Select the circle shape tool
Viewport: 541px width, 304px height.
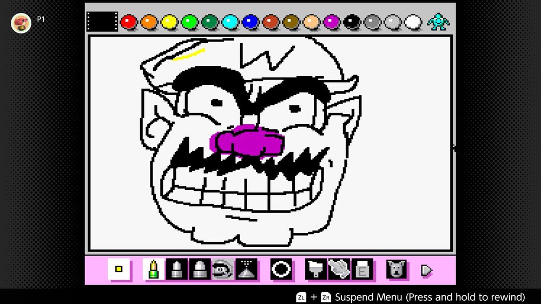[281, 269]
